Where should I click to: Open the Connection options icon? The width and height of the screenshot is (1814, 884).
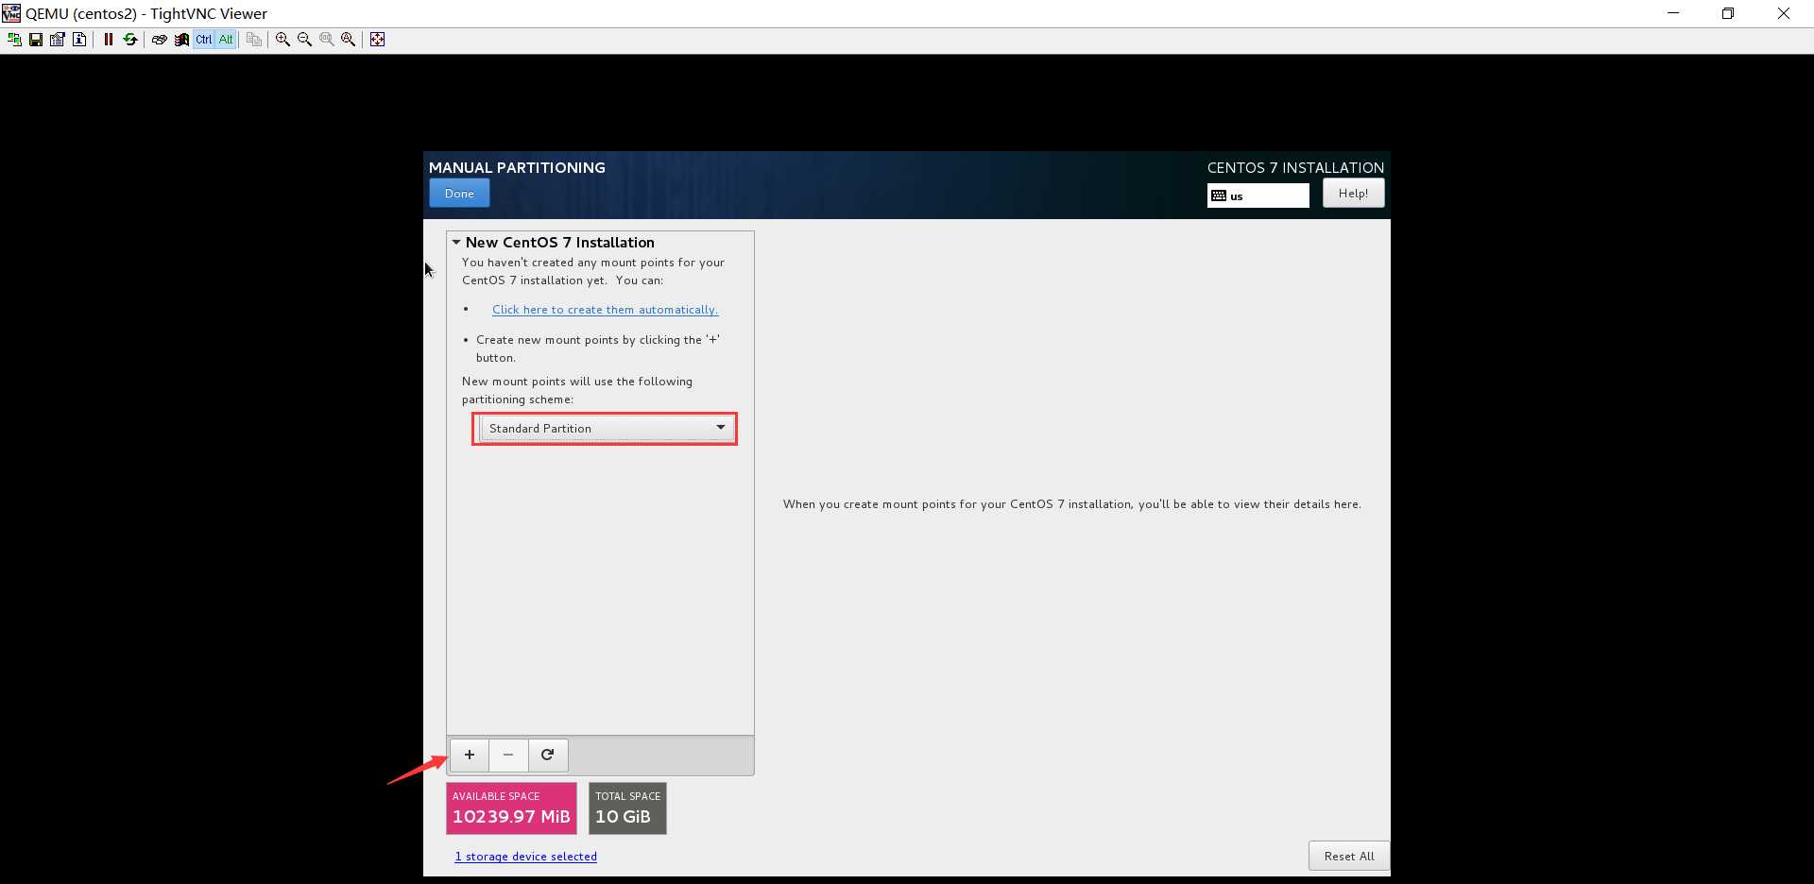[x=58, y=40]
